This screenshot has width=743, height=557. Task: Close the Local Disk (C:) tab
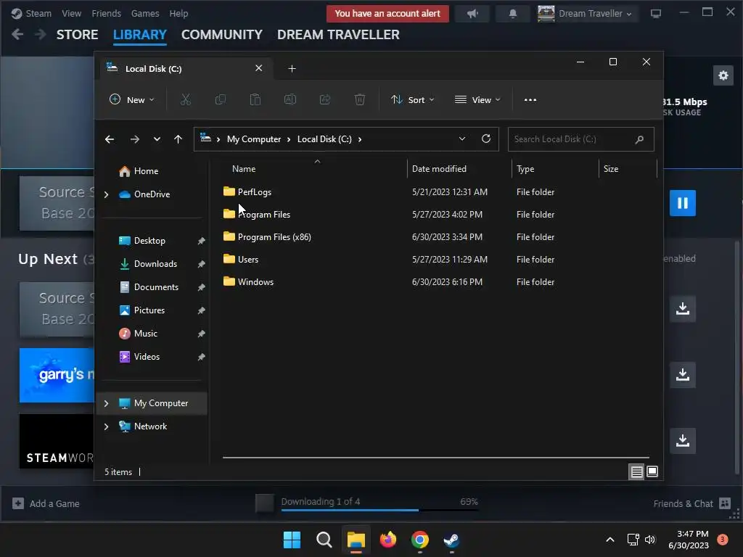(x=259, y=68)
